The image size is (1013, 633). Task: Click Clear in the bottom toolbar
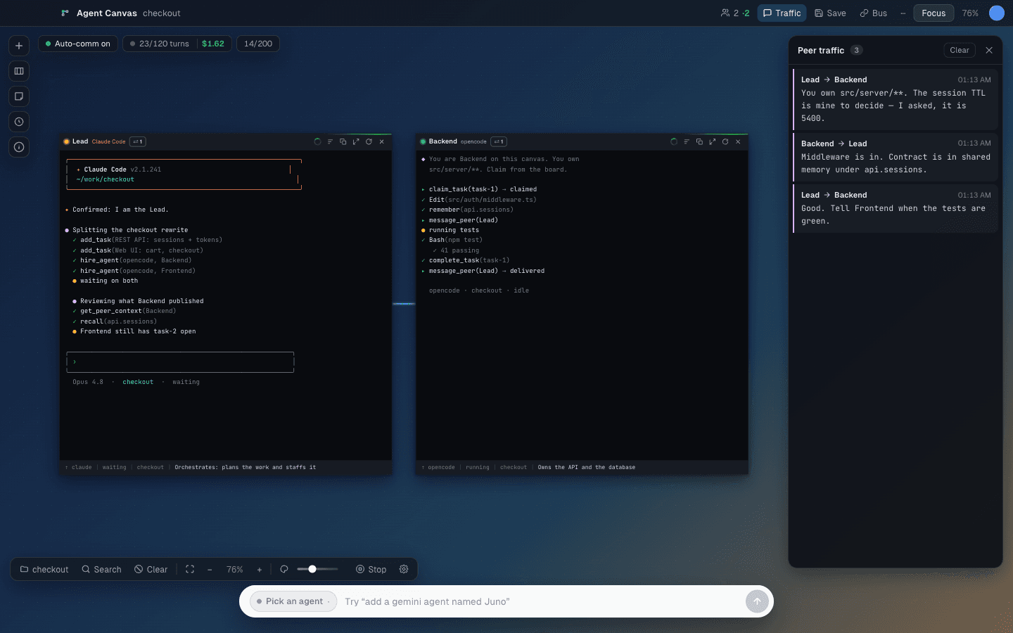[151, 569]
